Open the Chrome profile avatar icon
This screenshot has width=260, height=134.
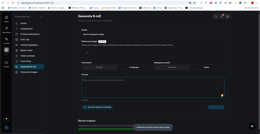point(252,3)
